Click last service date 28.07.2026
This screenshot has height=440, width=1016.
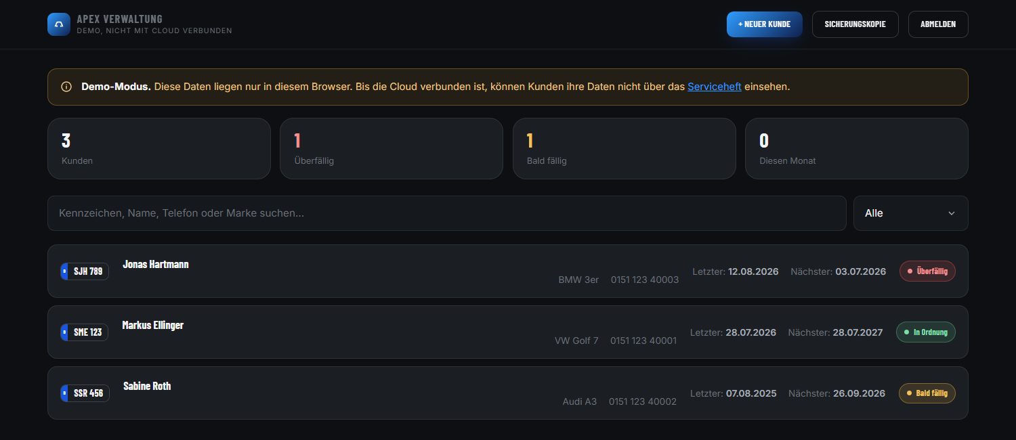pyautogui.click(x=751, y=332)
